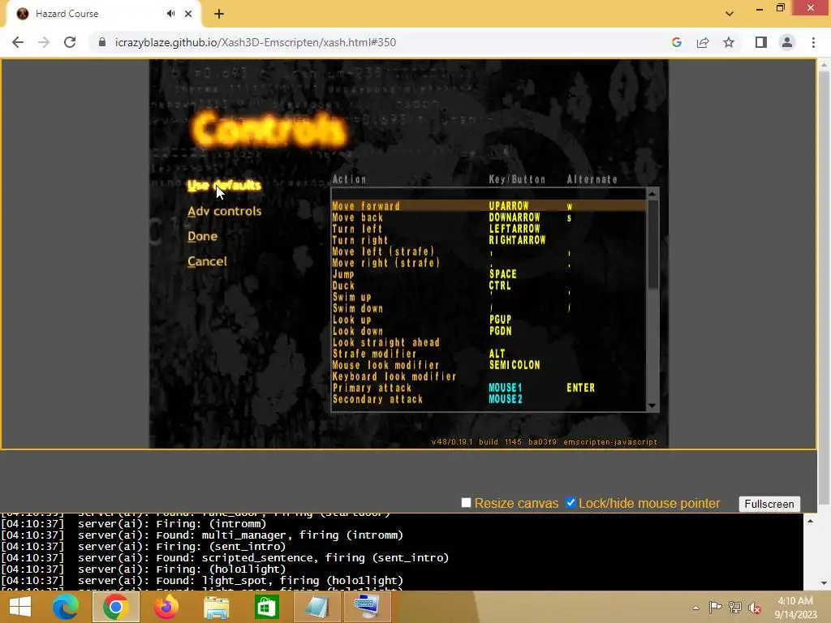Image resolution: width=831 pixels, height=623 pixels.
Task: Toggle the browser side panel
Action: tap(761, 42)
